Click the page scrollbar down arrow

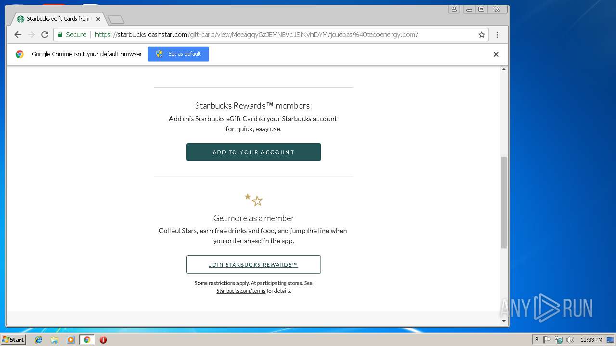click(x=504, y=321)
